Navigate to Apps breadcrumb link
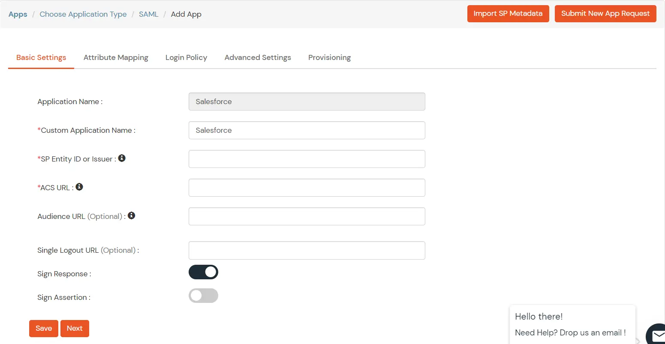This screenshot has width=665, height=344. [18, 14]
